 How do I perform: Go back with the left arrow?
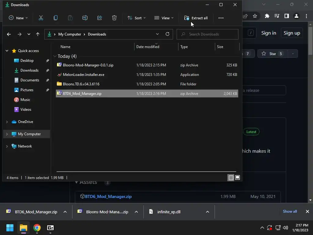[x=9, y=34]
